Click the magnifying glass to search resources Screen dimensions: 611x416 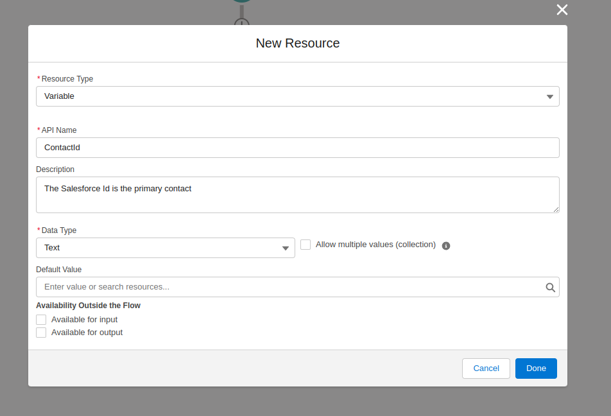[550, 287]
